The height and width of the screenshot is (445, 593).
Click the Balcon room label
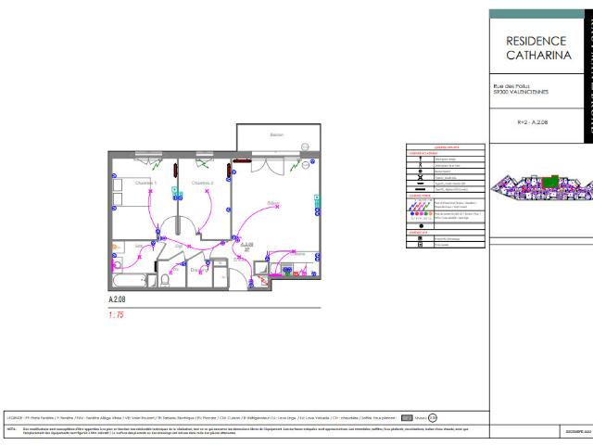277,134
